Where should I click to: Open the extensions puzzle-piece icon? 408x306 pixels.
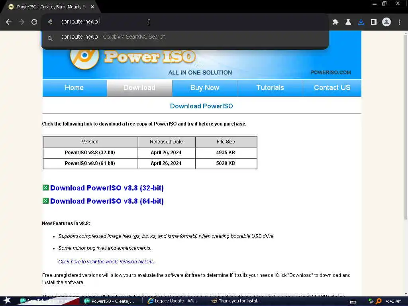tap(335, 22)
